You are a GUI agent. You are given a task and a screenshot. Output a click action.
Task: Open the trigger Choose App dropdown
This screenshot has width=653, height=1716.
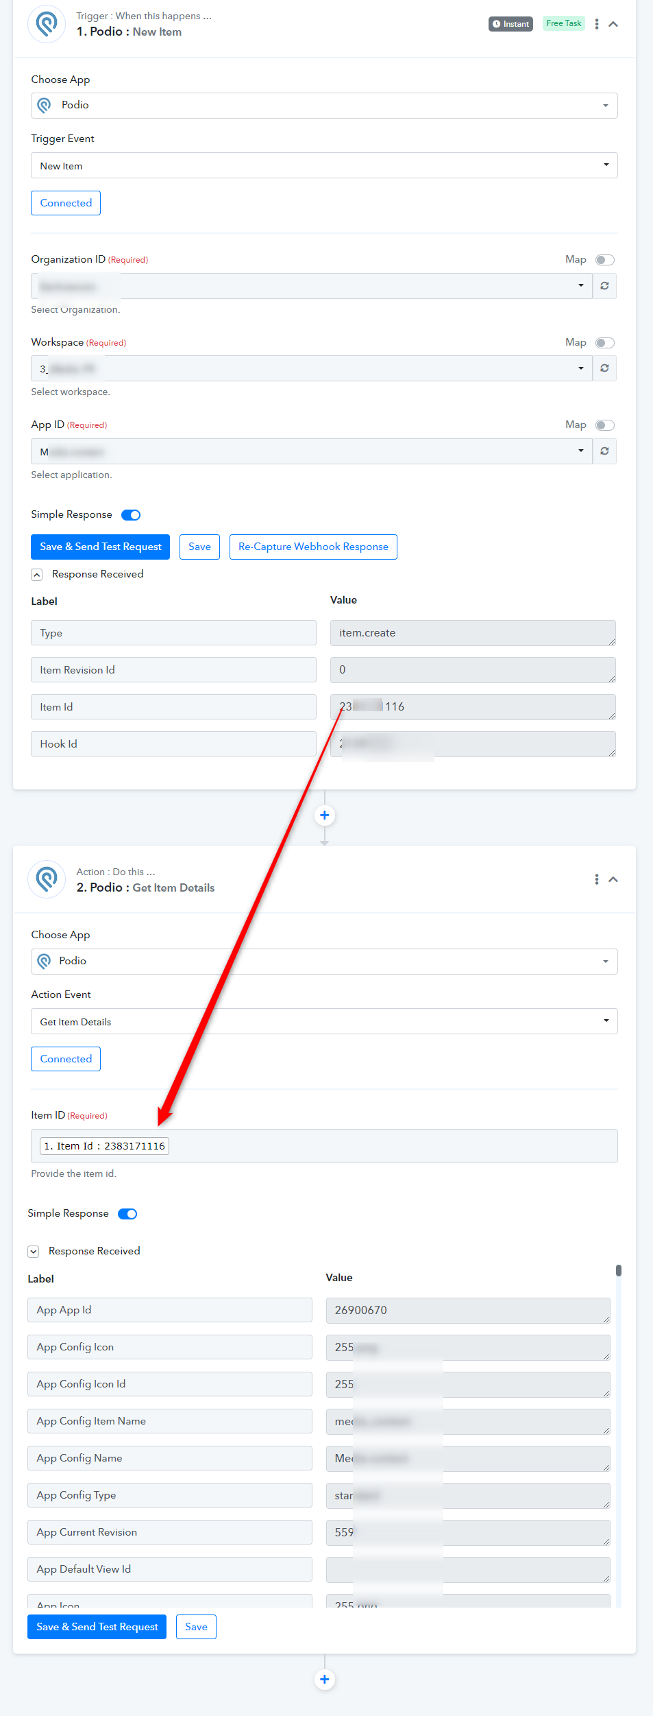[324, 106]
